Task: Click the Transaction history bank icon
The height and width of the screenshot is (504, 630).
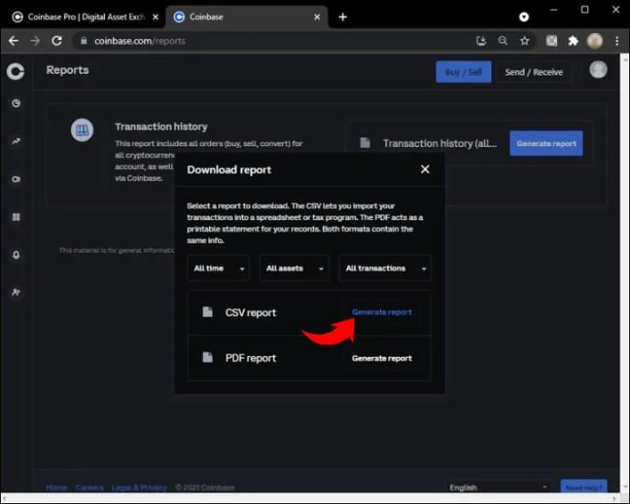Action: [82, 130]
